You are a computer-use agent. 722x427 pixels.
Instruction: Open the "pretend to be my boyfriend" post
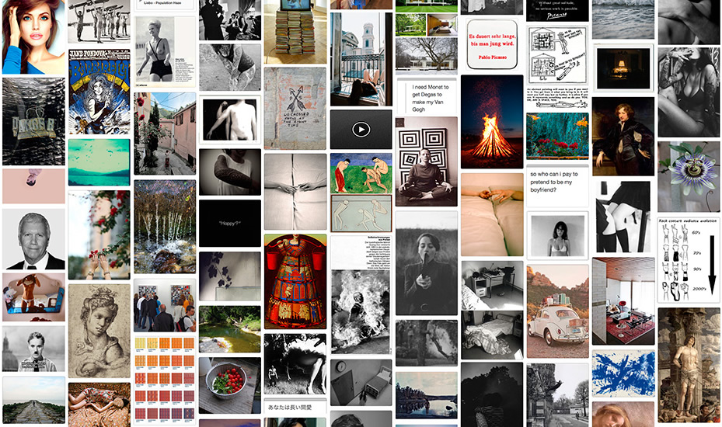point(557,186)
